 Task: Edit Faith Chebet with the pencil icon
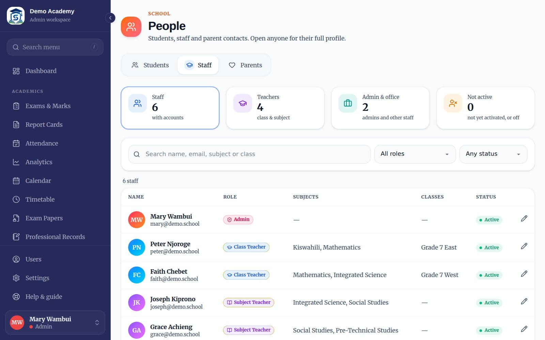point(524,274)
